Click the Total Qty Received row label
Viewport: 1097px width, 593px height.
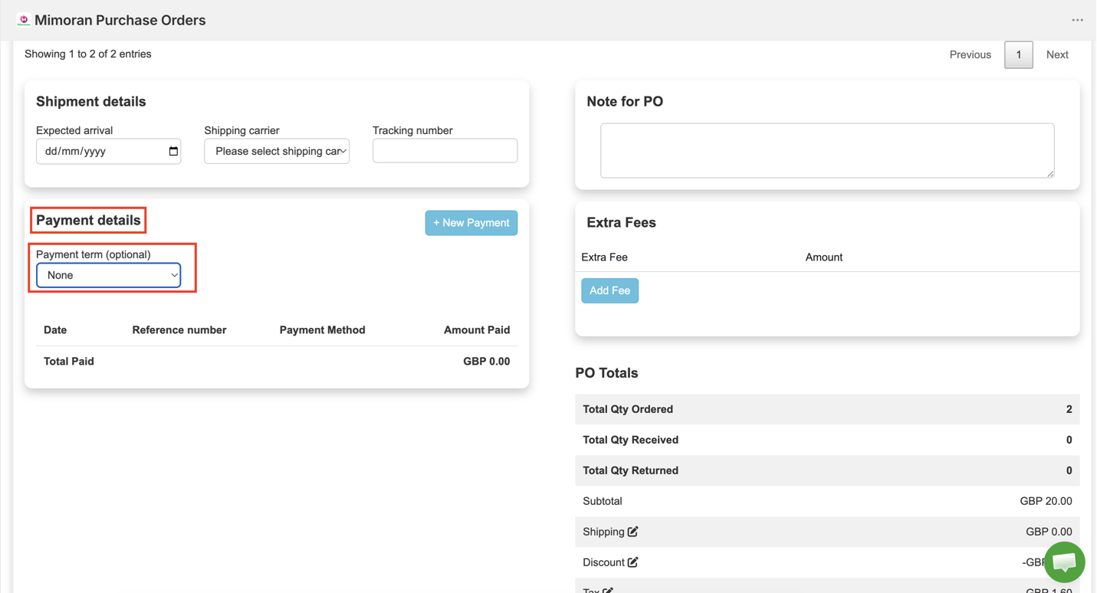[x=631, y=440]
